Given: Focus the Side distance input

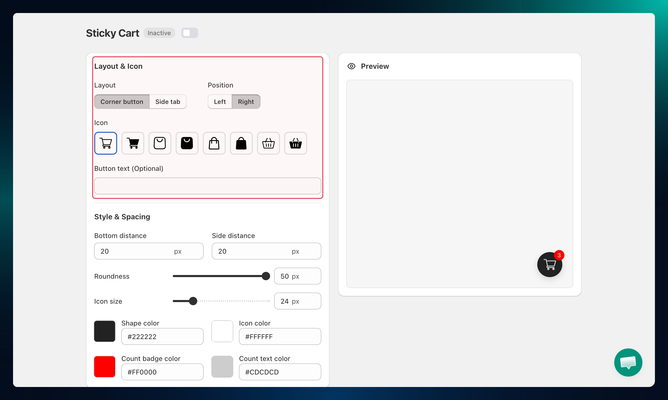Looking at the screenshot, I should [x=266, y=251].
